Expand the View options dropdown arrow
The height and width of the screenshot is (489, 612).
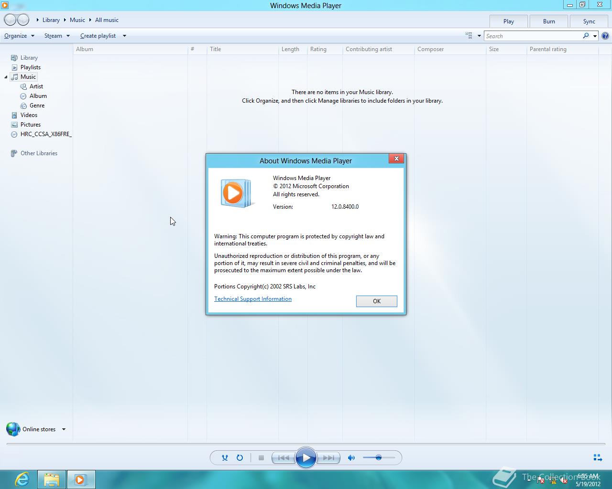pyautogui.click(x=479, y=36)
